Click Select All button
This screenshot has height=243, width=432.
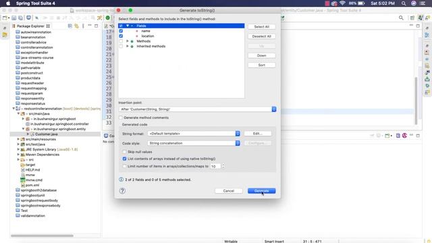(261, 27)
